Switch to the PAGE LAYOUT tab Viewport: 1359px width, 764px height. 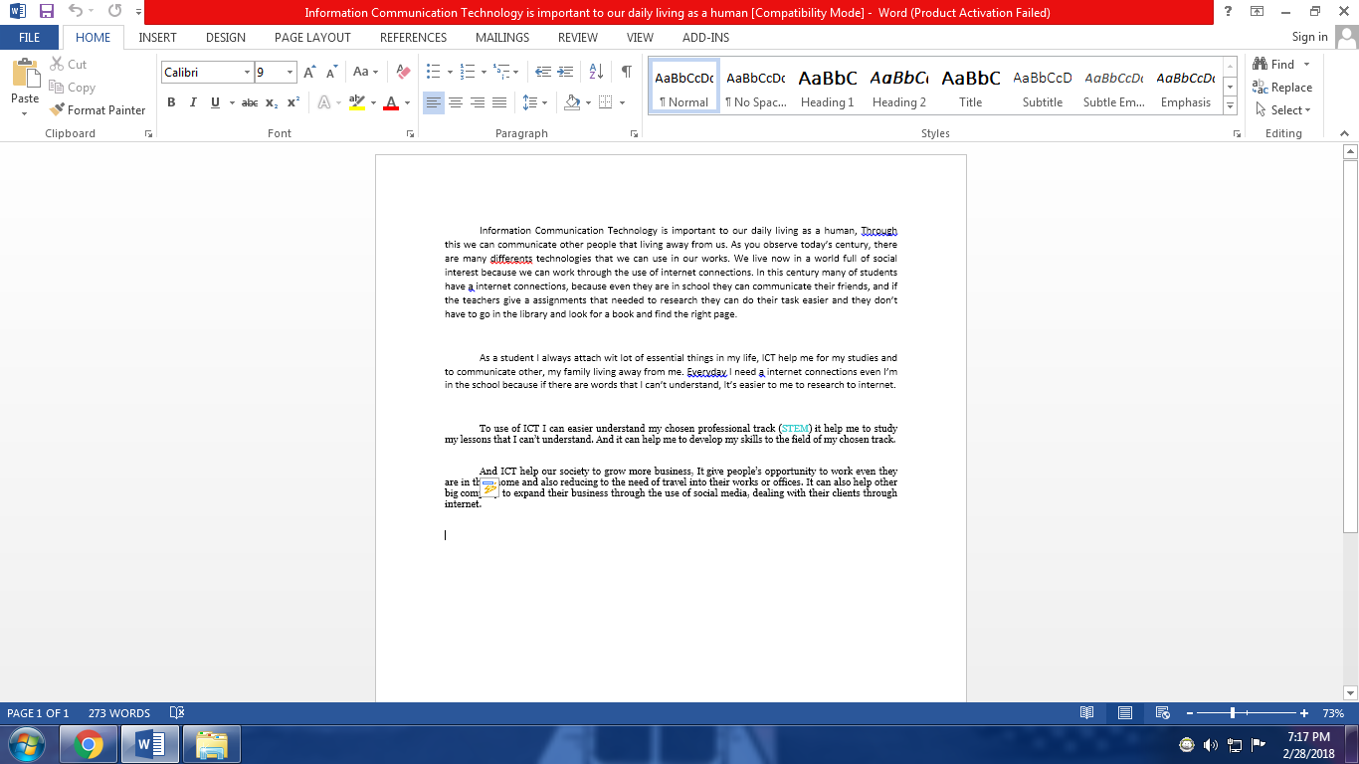[x=312, y=37]
